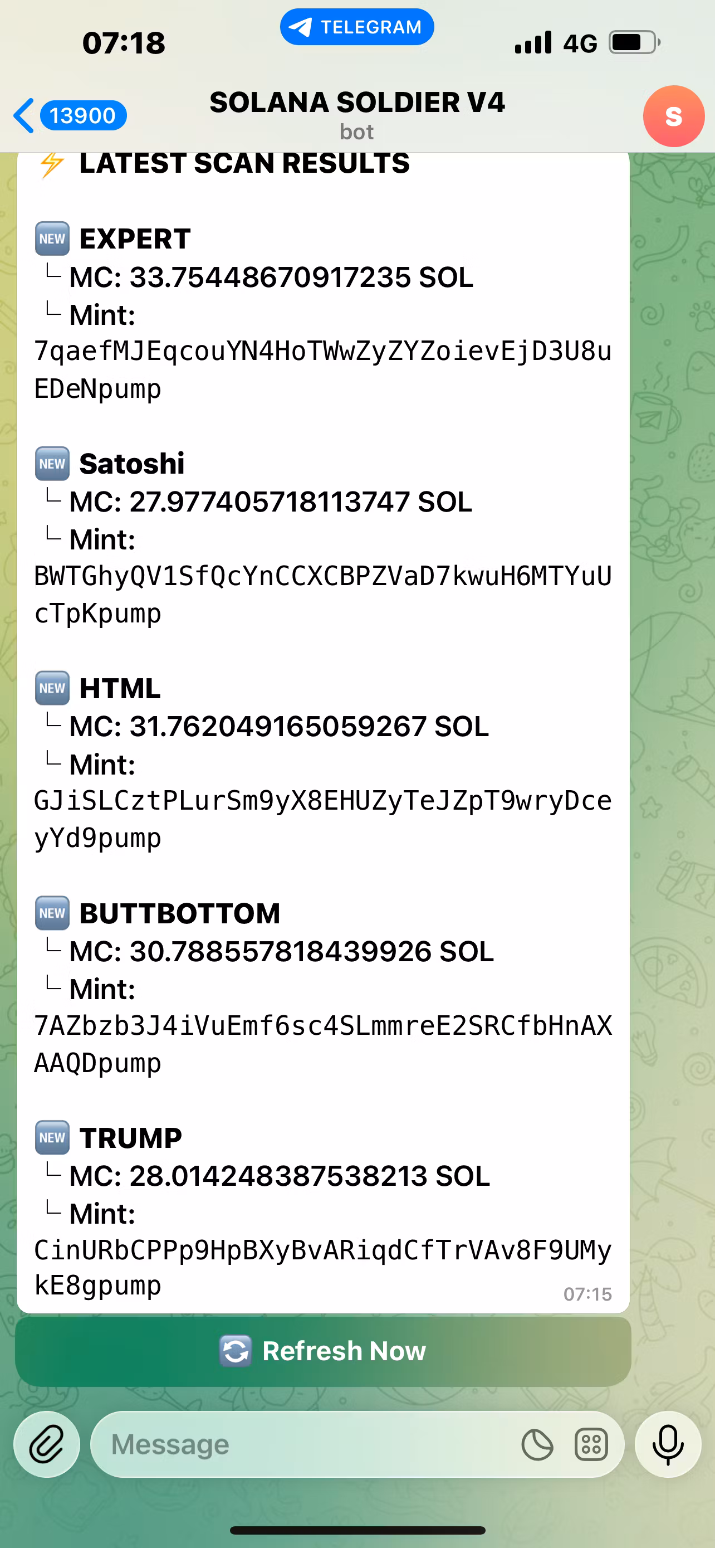Tap the Telegram pill in status bar

coord(356,27)
